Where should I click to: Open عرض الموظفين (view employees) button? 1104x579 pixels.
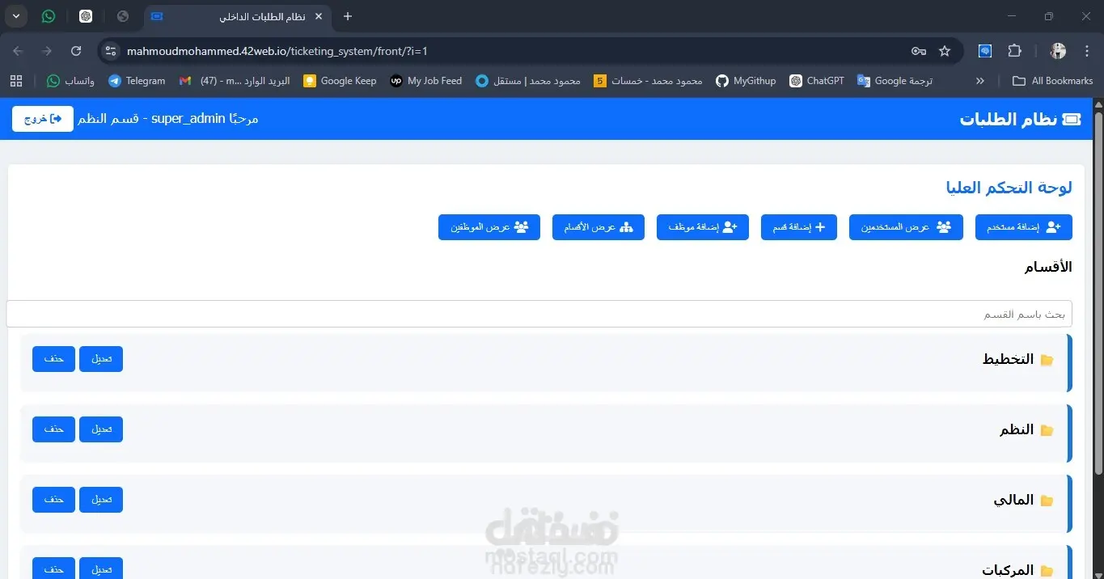point(489,227)
